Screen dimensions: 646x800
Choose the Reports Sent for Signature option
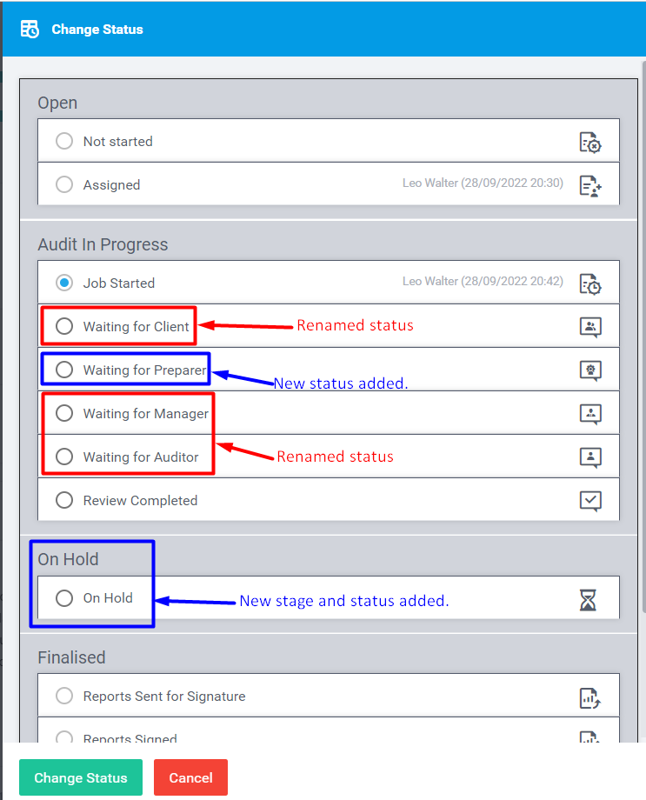click(64, 696)
